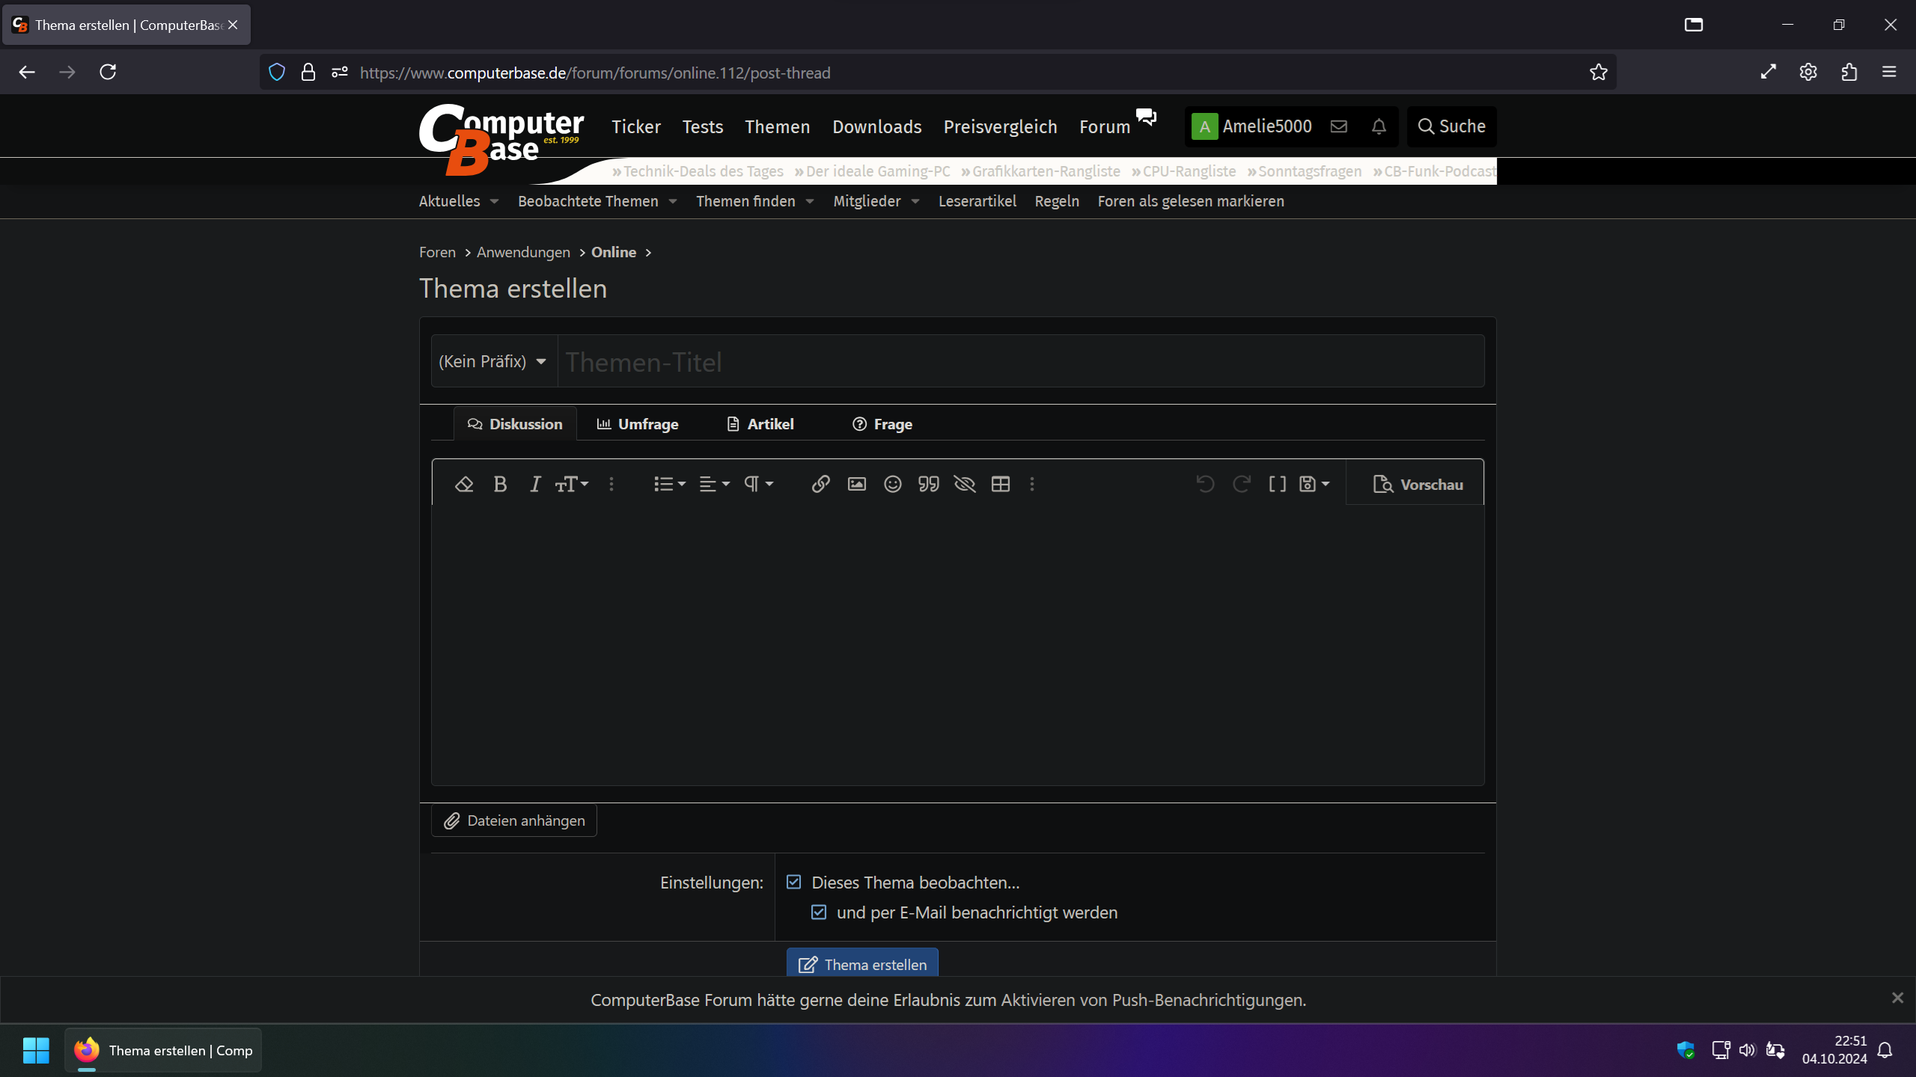Insert a table in editor

click(1000, 485)
